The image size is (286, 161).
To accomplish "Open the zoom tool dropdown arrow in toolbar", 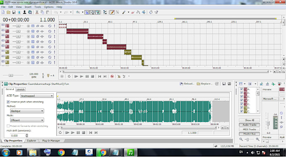I will 82,12.
